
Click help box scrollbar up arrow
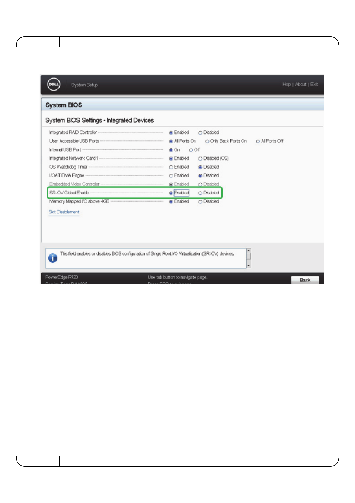(x=249, y=250)
